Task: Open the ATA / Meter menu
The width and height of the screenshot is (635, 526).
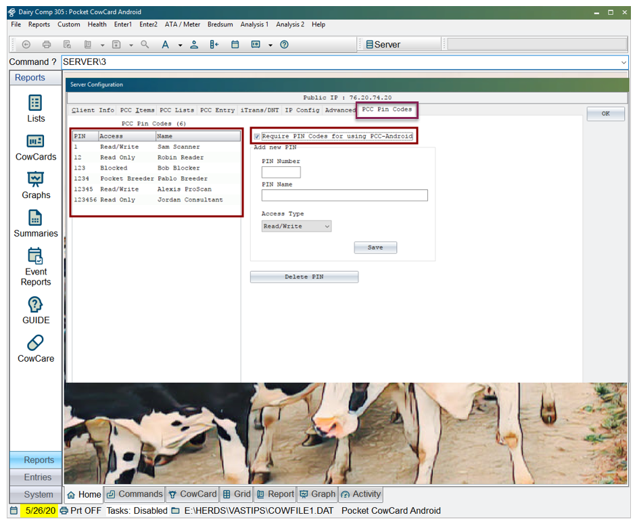Action: [x=182, y=24]
